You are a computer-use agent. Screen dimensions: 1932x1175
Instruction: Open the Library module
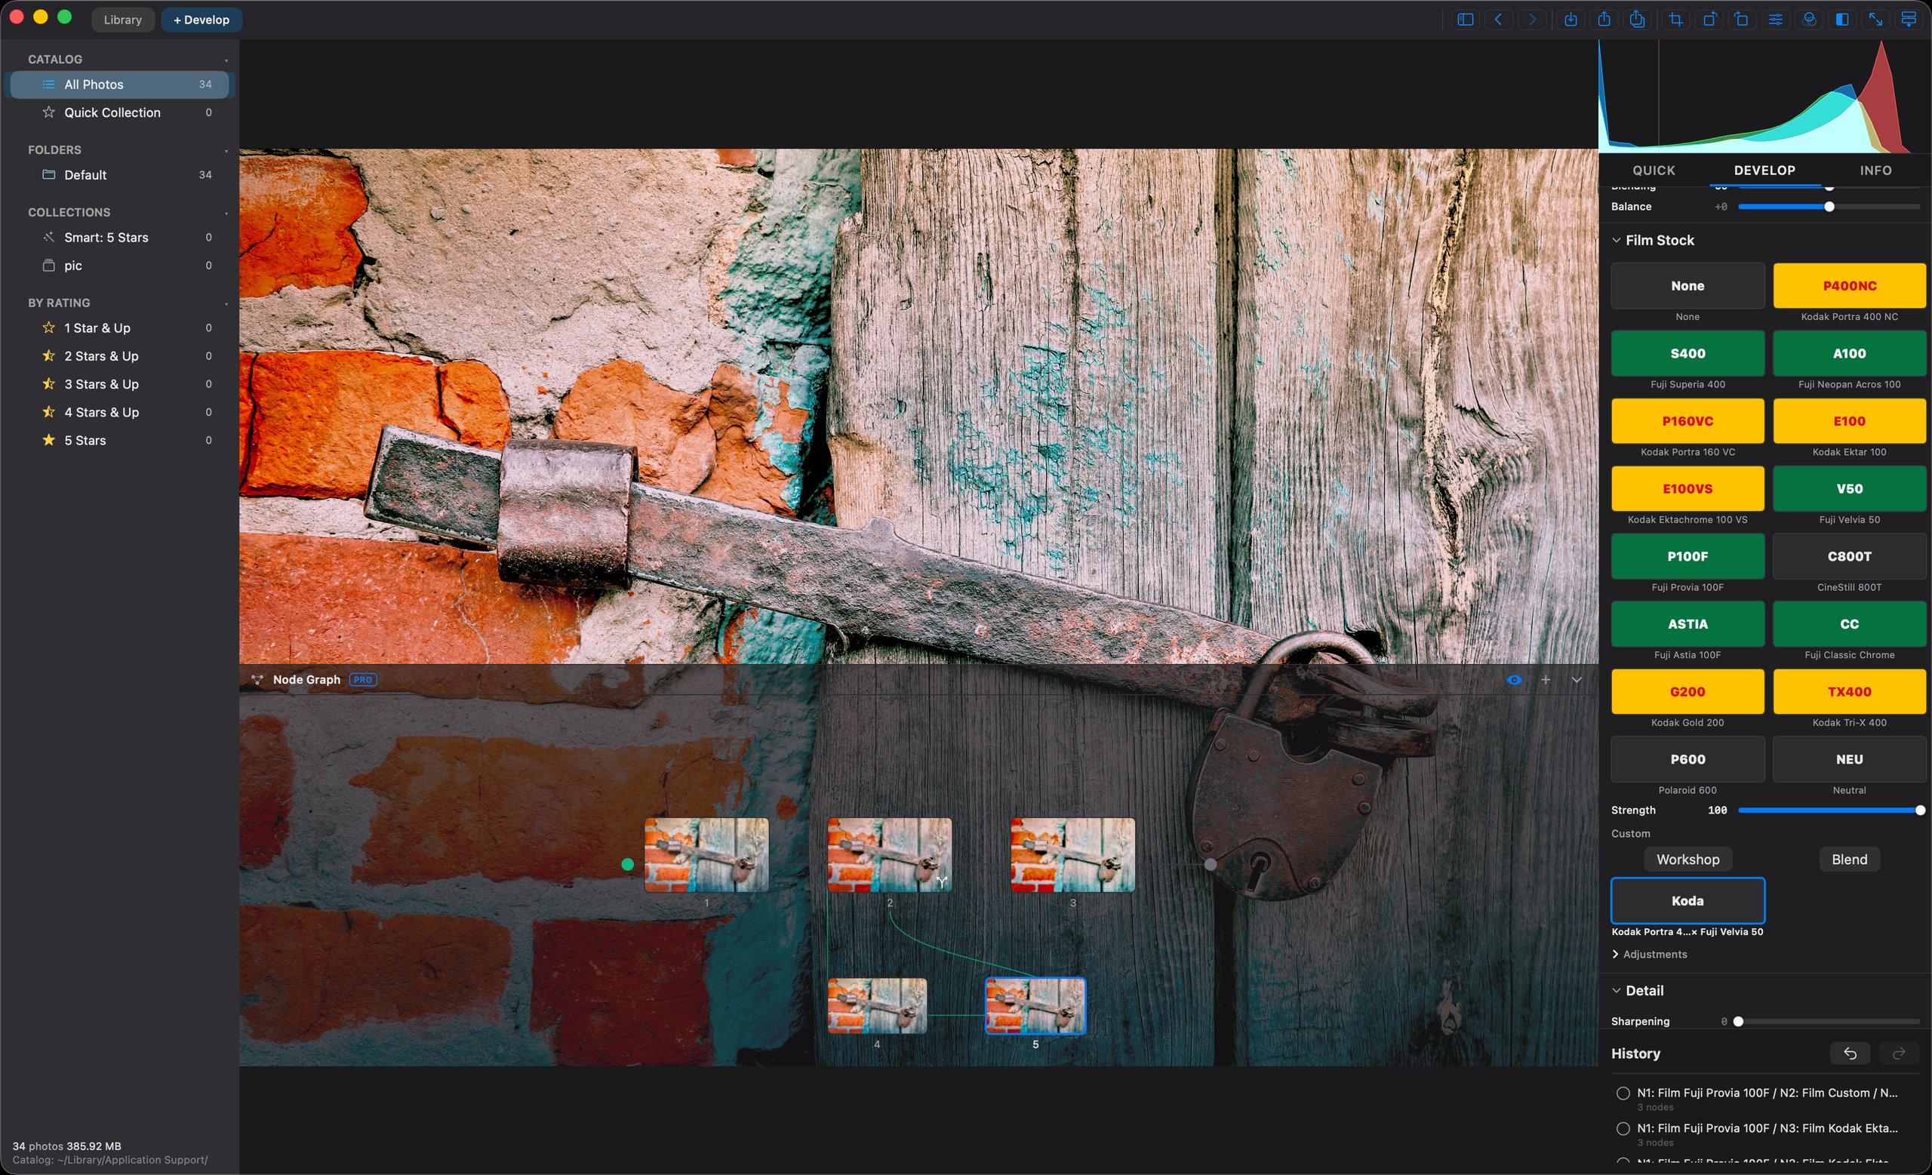122,20
